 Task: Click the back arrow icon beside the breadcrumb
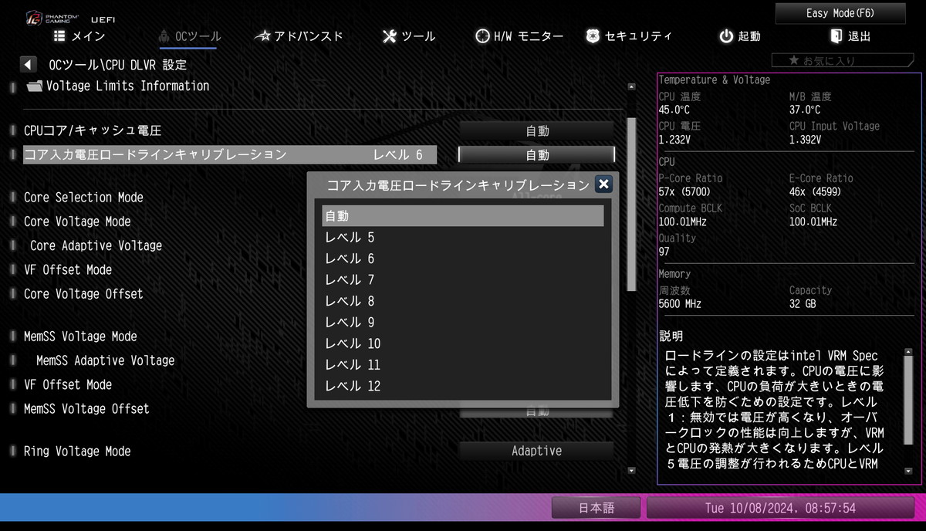[29, 65]
